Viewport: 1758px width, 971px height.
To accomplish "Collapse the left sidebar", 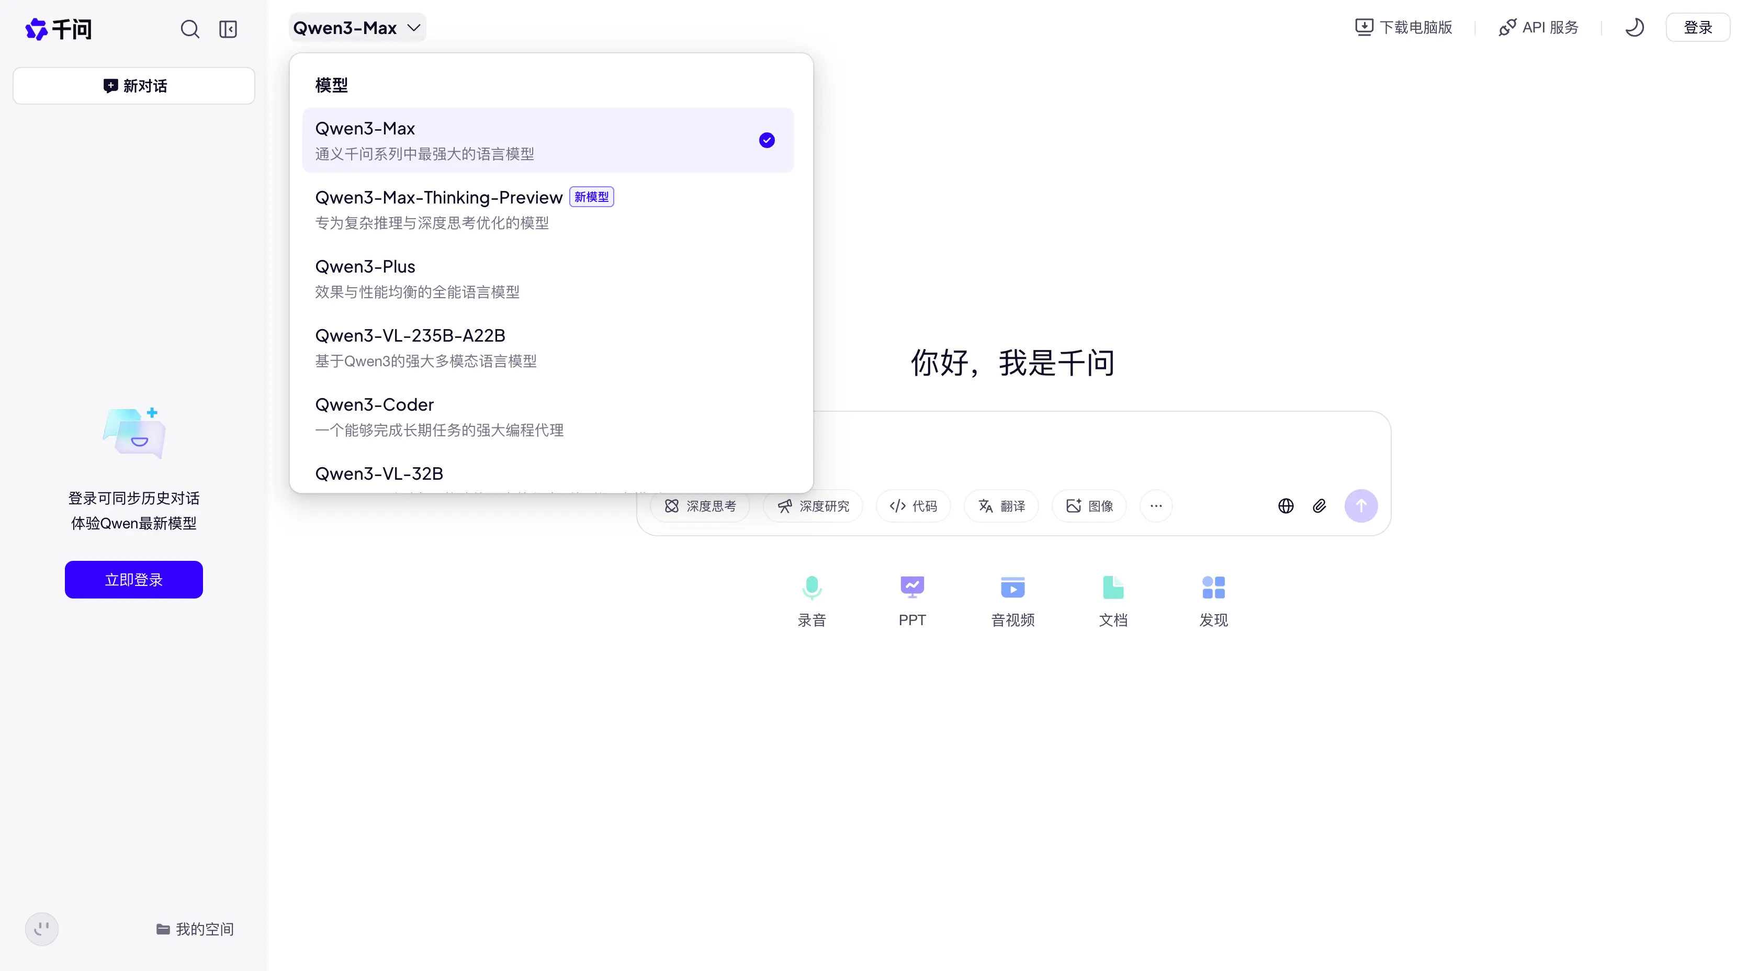I will point(228,29).
